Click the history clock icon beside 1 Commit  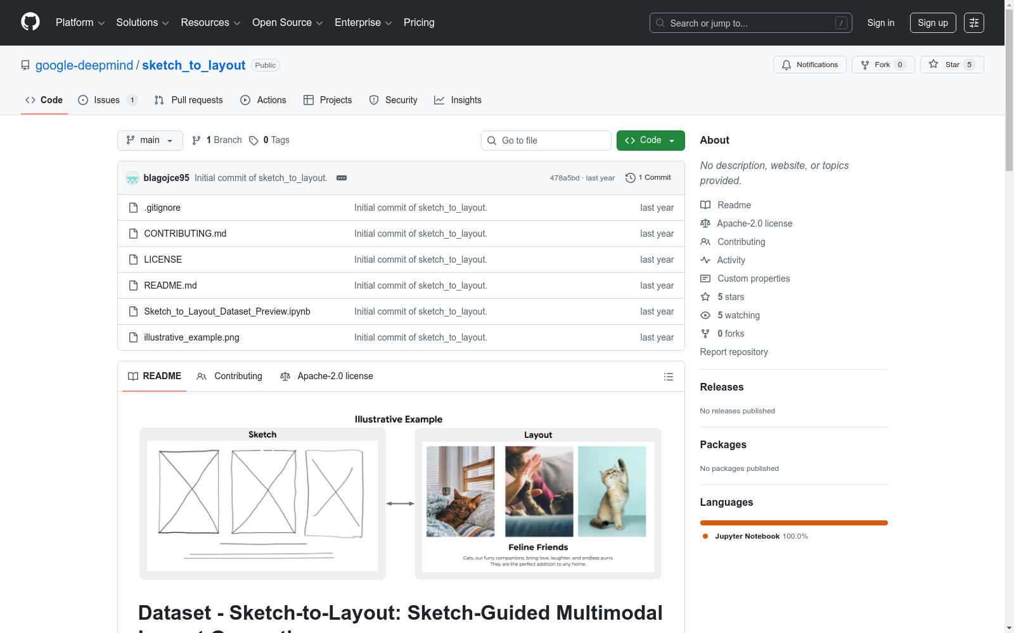pyautogui.click(x=630, y=178)
